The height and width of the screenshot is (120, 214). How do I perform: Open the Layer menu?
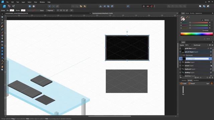[23, 2]
